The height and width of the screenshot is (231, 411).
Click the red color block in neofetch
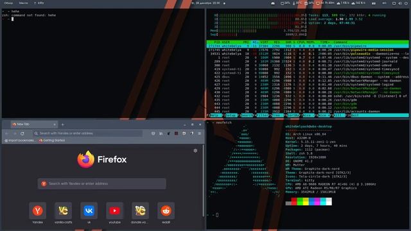(294, 201)
